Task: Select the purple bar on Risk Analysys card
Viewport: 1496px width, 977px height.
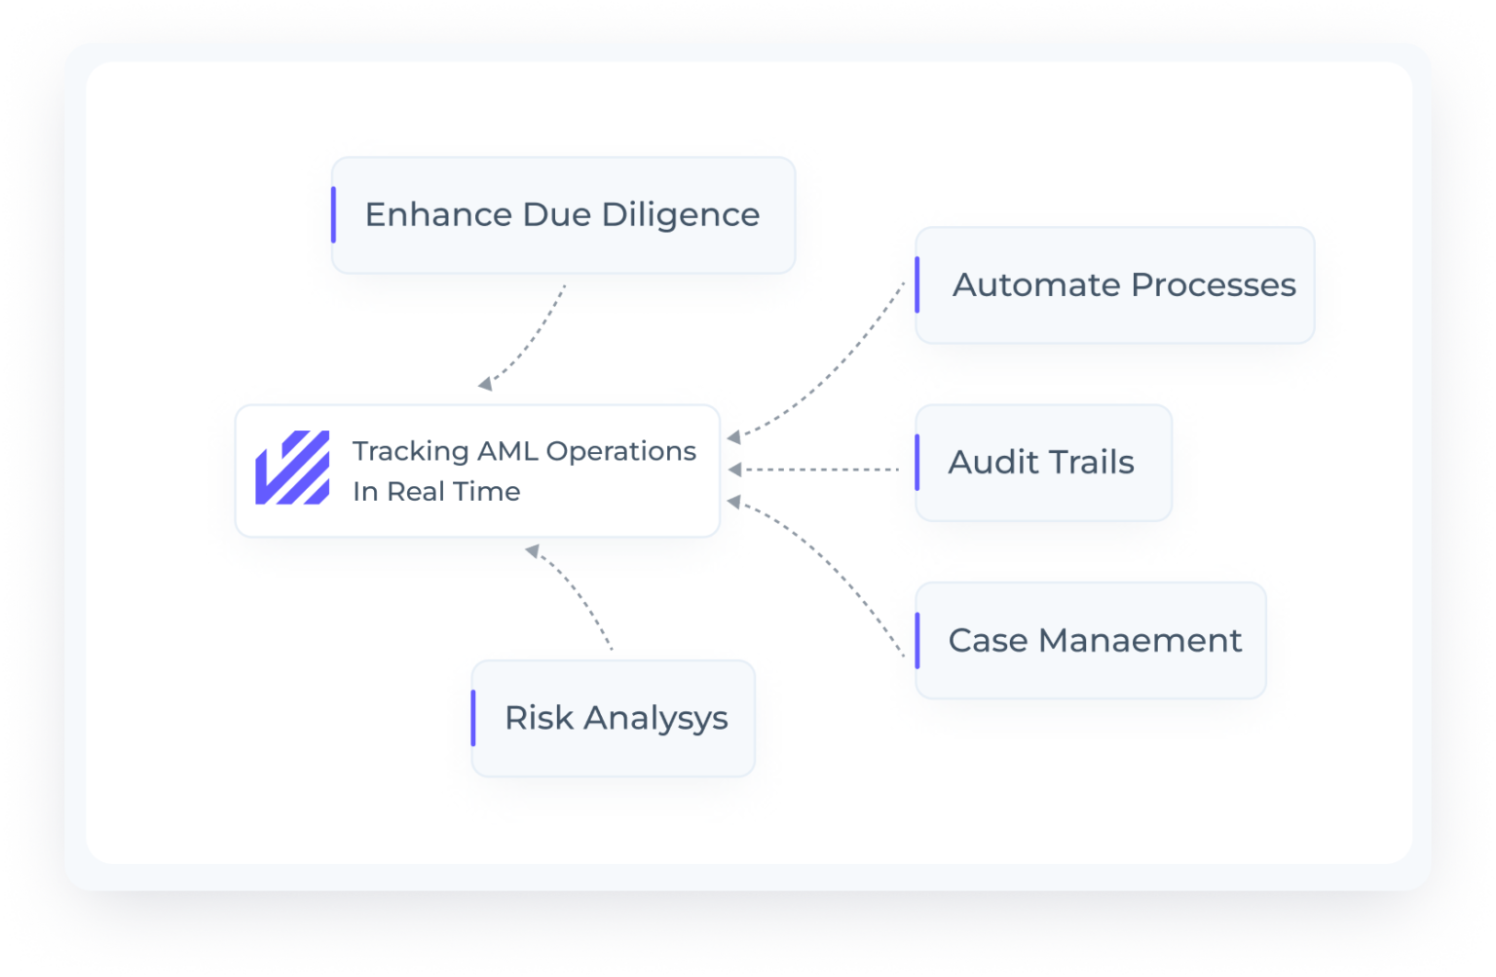Action: pyautogui.click(x=474, y=718)
